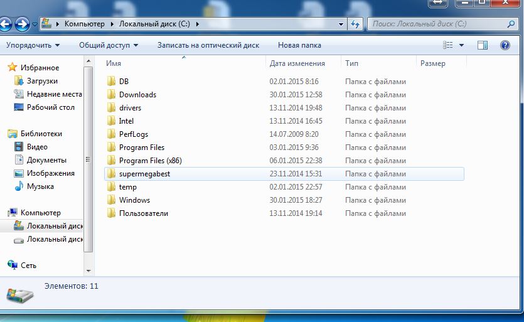Select Локальный диск (C:) in address breadcrumb
Image resolution: width=524 pixels, height=322 pixels.
click(154, 24)
